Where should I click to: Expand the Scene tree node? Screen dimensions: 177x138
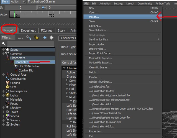pyautogui.click(x=3, y=50)
